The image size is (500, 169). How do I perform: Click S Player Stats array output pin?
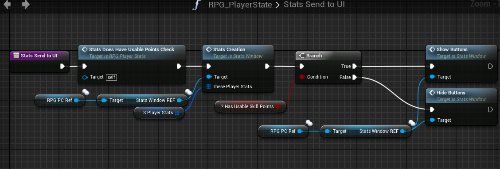pos(177,113)
